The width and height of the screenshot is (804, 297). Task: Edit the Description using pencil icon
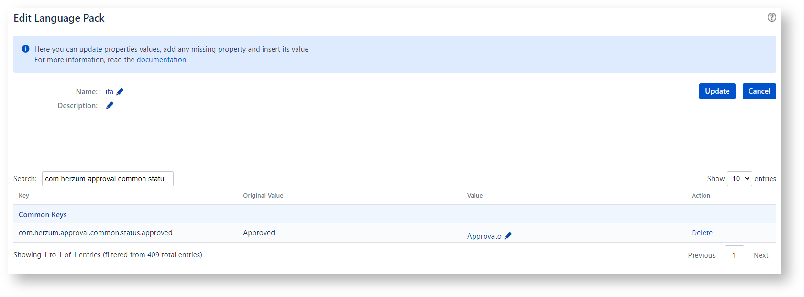pos(110,105)
